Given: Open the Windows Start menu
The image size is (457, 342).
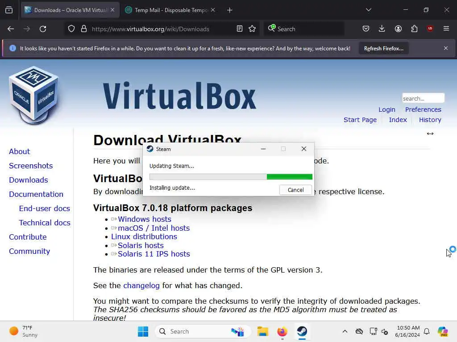Looking at the screenshot, I should [143, 331].
